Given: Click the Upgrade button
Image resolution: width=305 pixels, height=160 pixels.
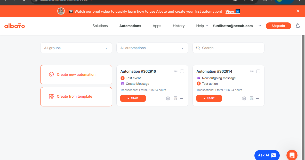Looking at the screenshot, I should (x=278, y=26).
